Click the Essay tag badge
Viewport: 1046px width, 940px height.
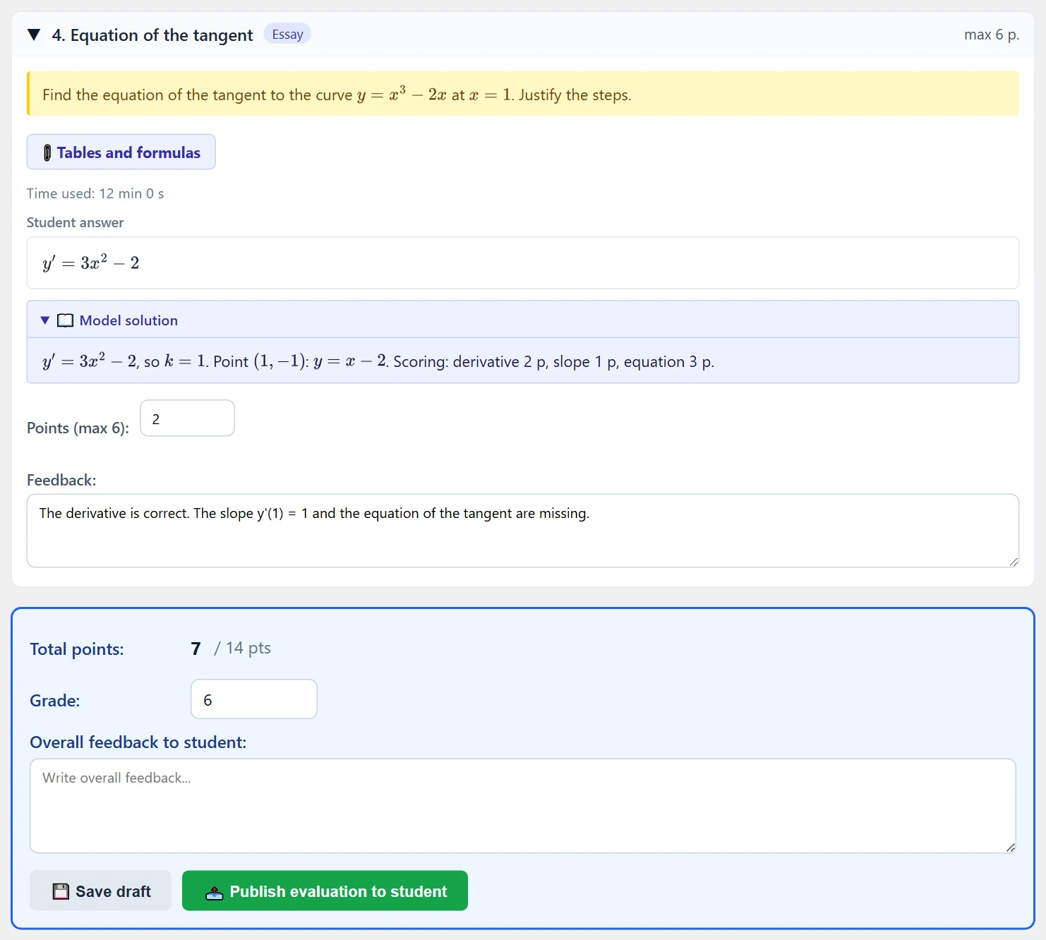pyautogui.click(x=287, y=34)
